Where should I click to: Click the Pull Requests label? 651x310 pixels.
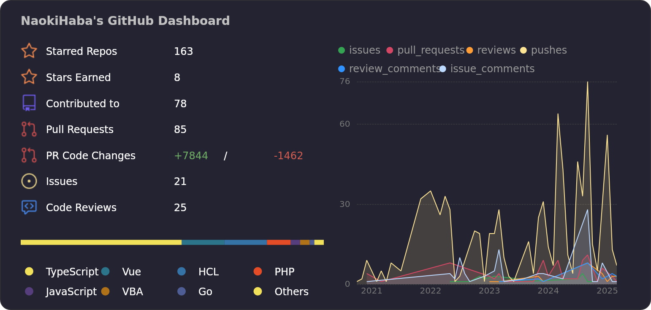click(80, 130)
